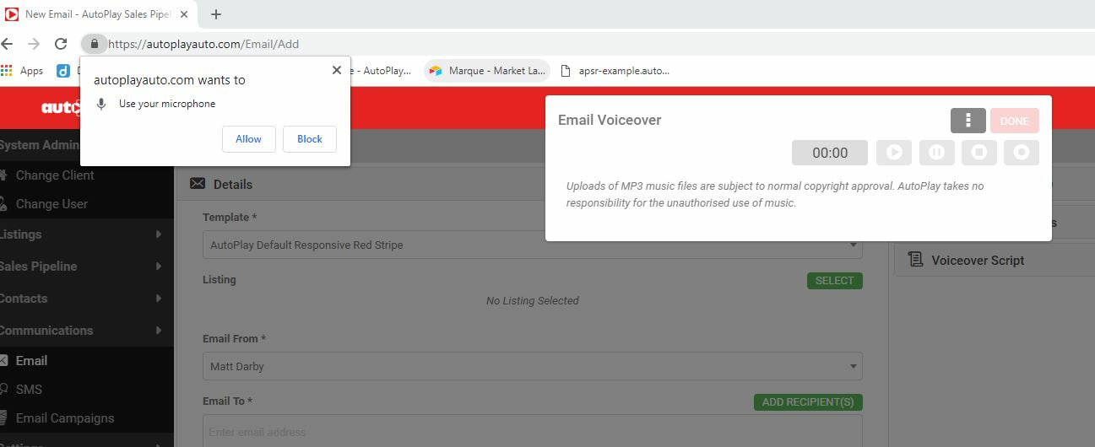Click the voiceover play button
This screenshot has width=1095, height=447.
coord(894,153)
